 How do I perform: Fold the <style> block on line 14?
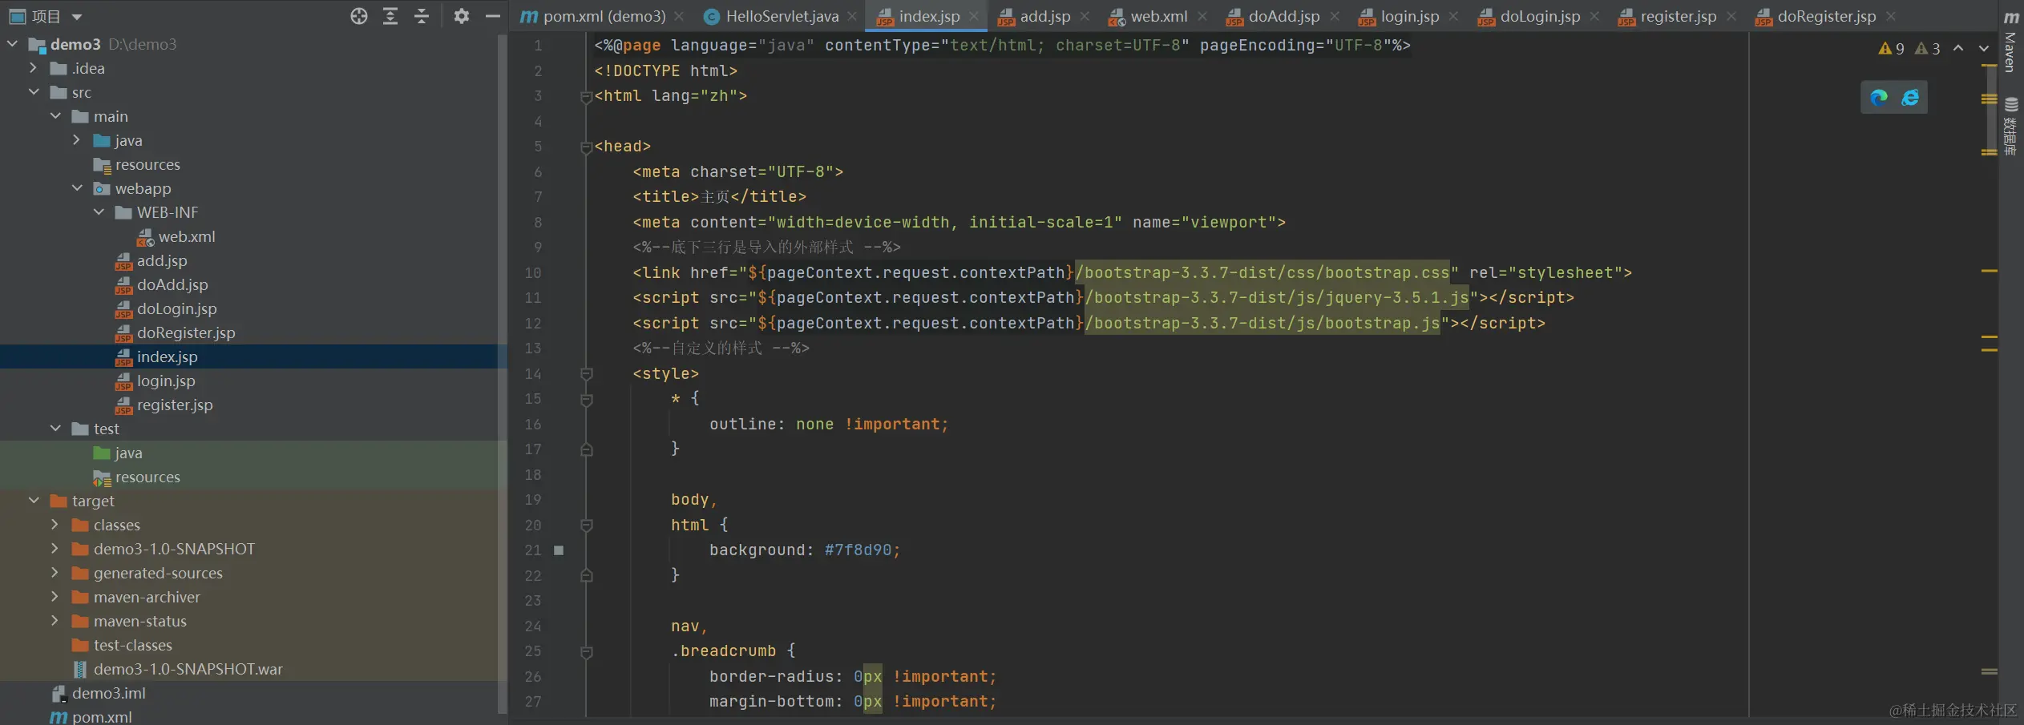tap(586, 374)
